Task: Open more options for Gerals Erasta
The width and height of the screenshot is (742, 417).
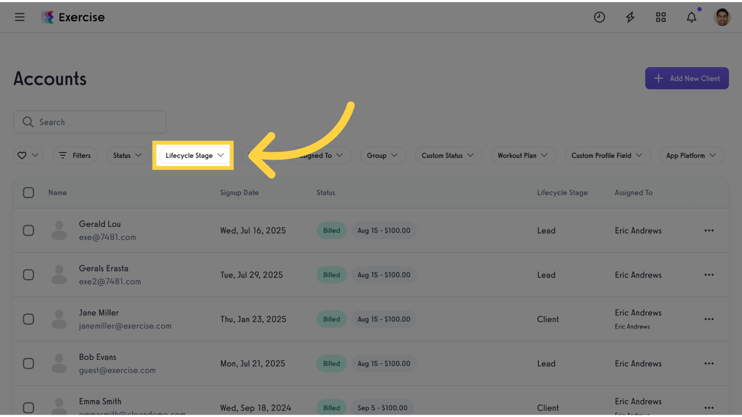Action: tap(709, 275)
